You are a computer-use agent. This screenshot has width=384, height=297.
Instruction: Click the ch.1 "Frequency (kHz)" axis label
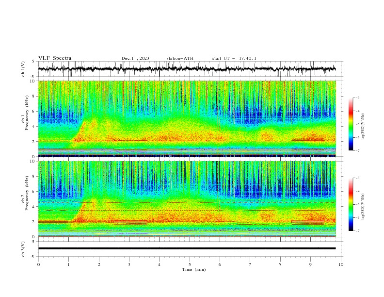pyautogui.click(x=27, y=113)
